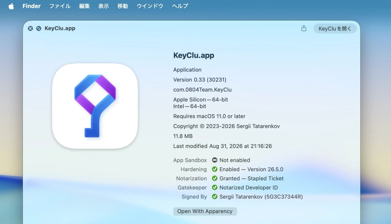
Task: Click the green checkmark next to Notarization
Action: tap(215, 178)
